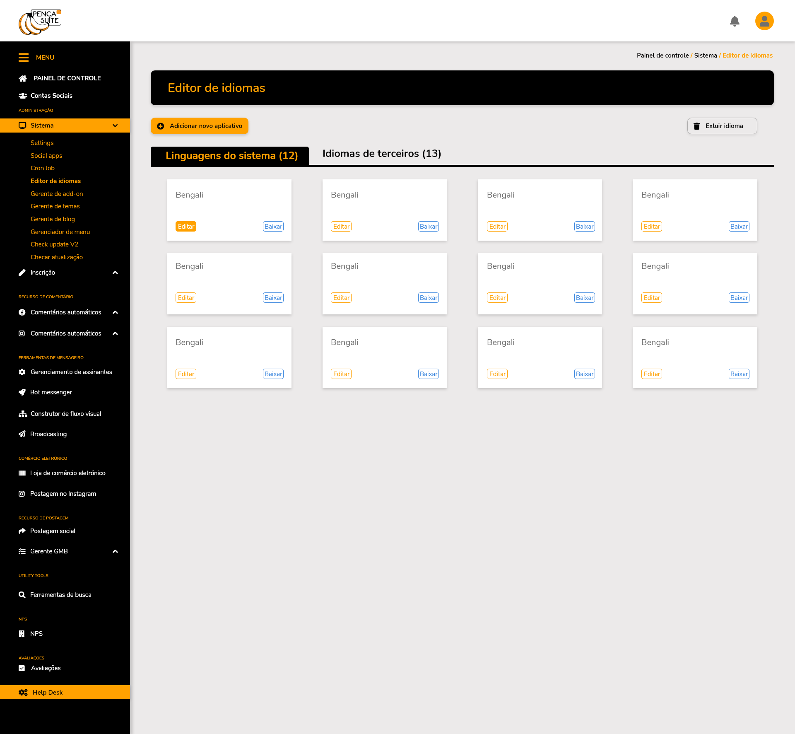Click the Help Desk gears icon

pos(23,693)
